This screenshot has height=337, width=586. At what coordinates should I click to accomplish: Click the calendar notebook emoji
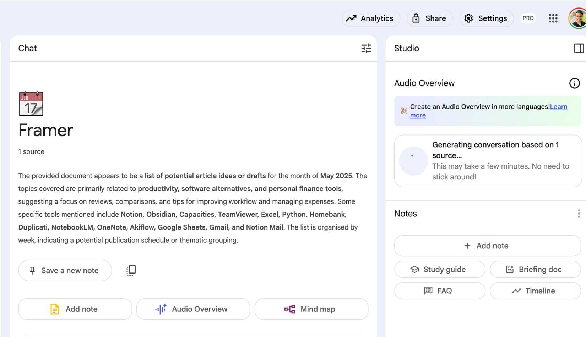[x=31, y=104]
